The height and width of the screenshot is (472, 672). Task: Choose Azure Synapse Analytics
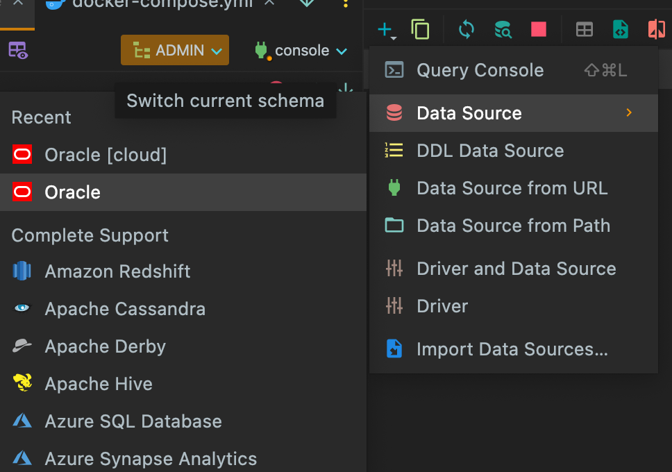point(183,459)
